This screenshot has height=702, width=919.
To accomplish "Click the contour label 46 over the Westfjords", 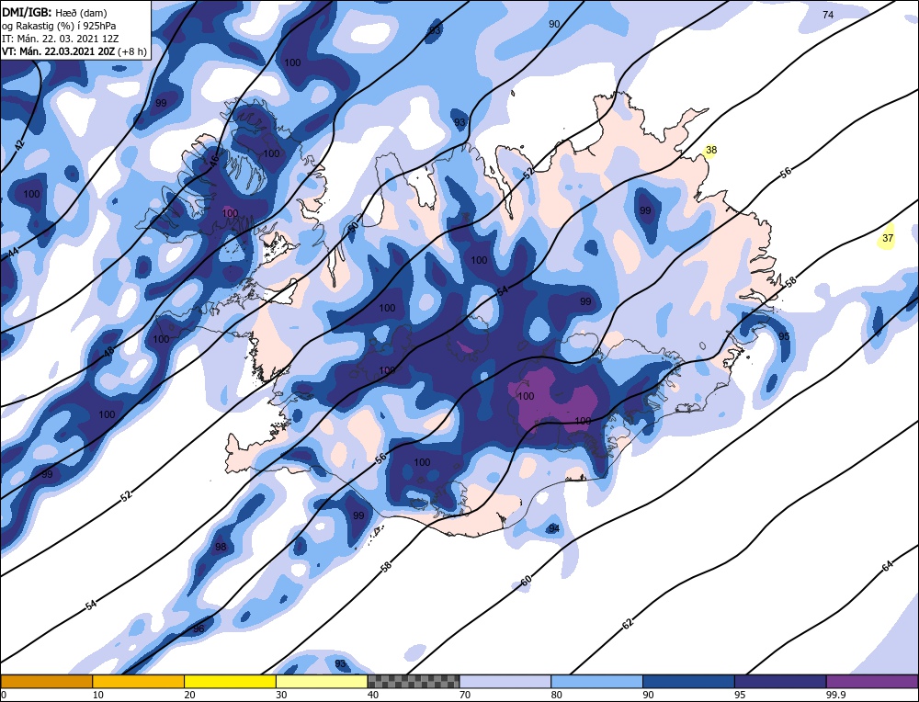I will coord(214,159).
